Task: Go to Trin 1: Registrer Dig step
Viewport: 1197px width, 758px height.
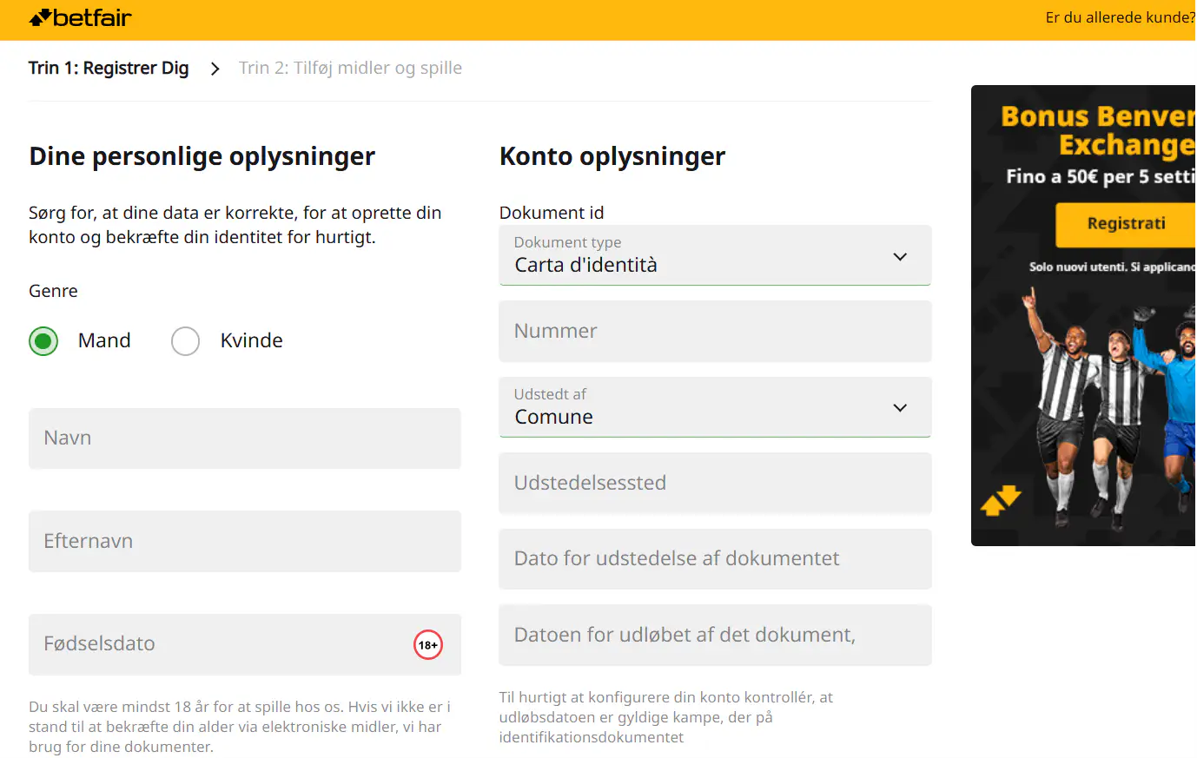Action: click(109, 69)
